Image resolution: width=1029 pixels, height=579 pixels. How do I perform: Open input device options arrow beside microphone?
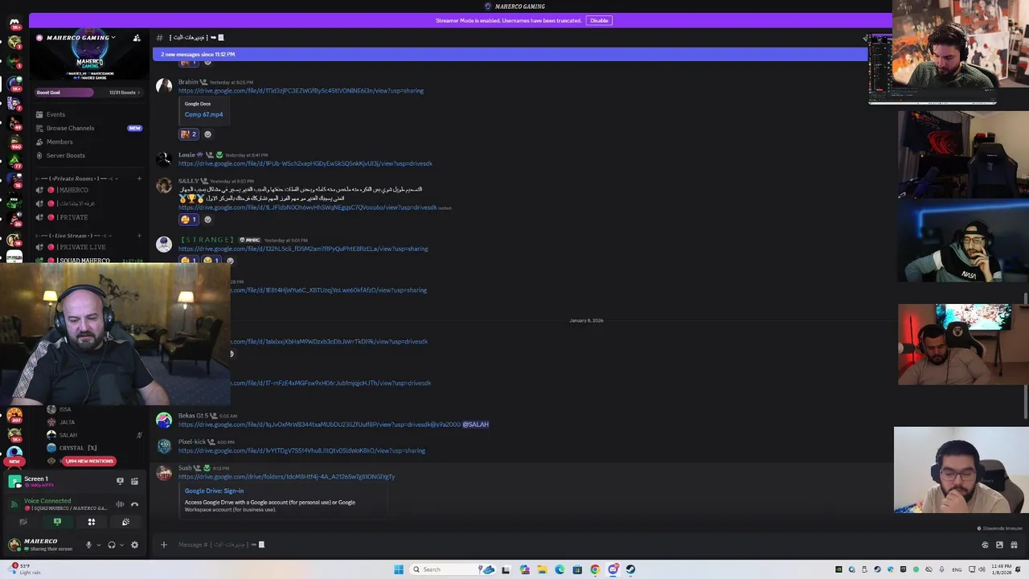click(98, 544)
